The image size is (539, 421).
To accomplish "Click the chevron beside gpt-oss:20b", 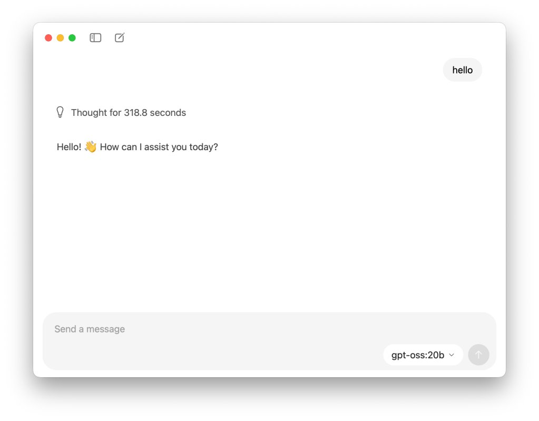I will coord(452,355).
